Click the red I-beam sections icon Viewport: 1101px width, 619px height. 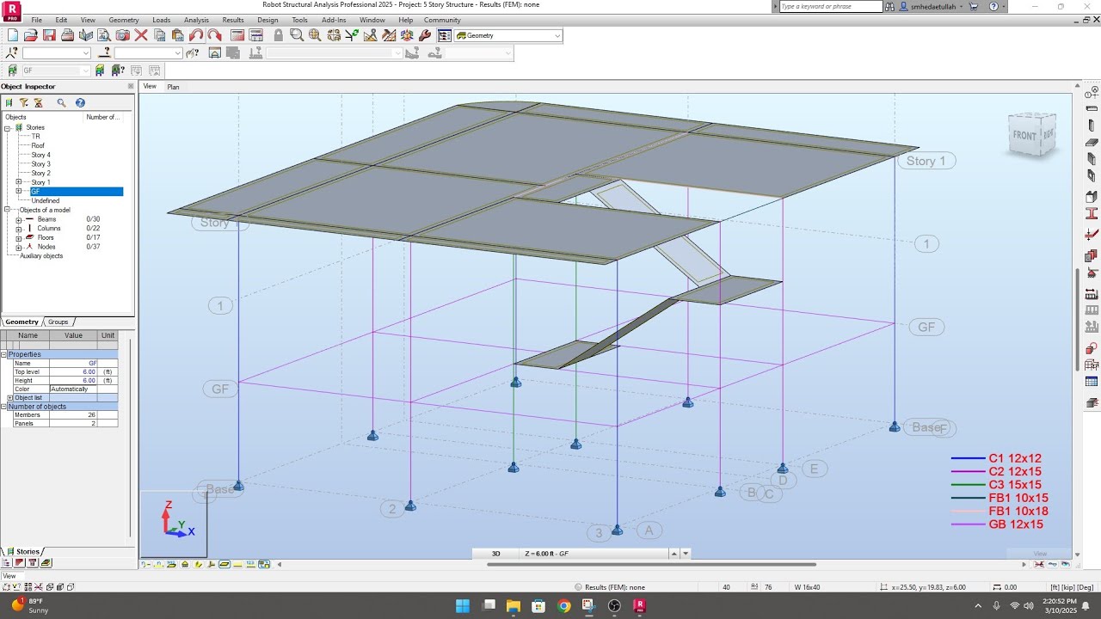pos(1092,213)
